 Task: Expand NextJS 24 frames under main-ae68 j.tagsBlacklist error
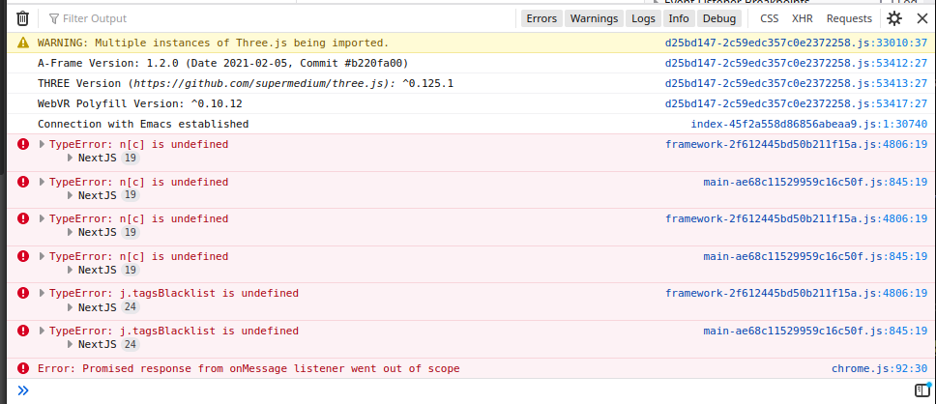[71, 344]
